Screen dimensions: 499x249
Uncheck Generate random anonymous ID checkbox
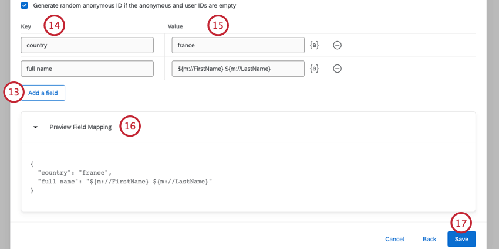pyautogui.click(x=24, y=5)
